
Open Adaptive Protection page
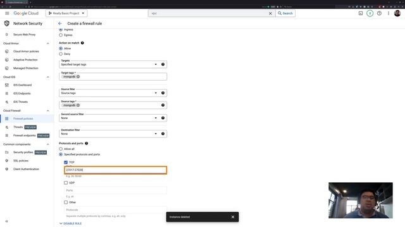25,60
